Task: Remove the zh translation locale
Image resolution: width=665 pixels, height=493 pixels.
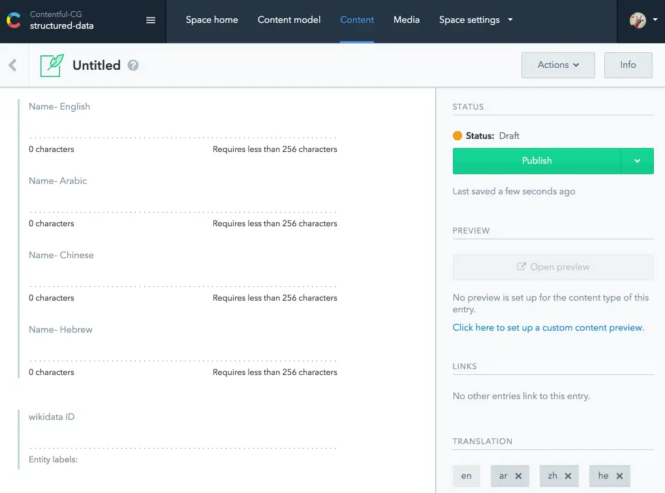Action: [x=568, y=476]
